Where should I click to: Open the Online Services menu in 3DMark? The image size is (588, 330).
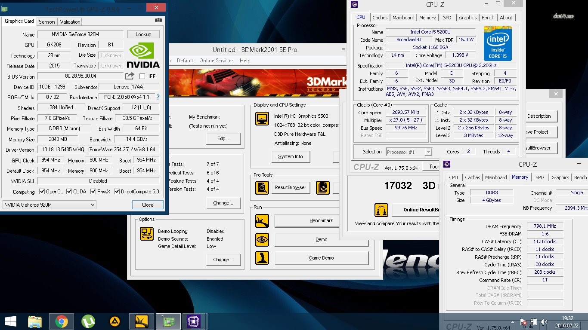tap(217, 61)
